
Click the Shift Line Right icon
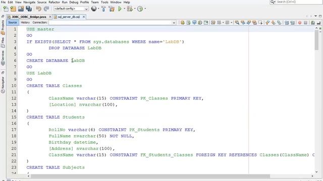(x=292, y=23)
